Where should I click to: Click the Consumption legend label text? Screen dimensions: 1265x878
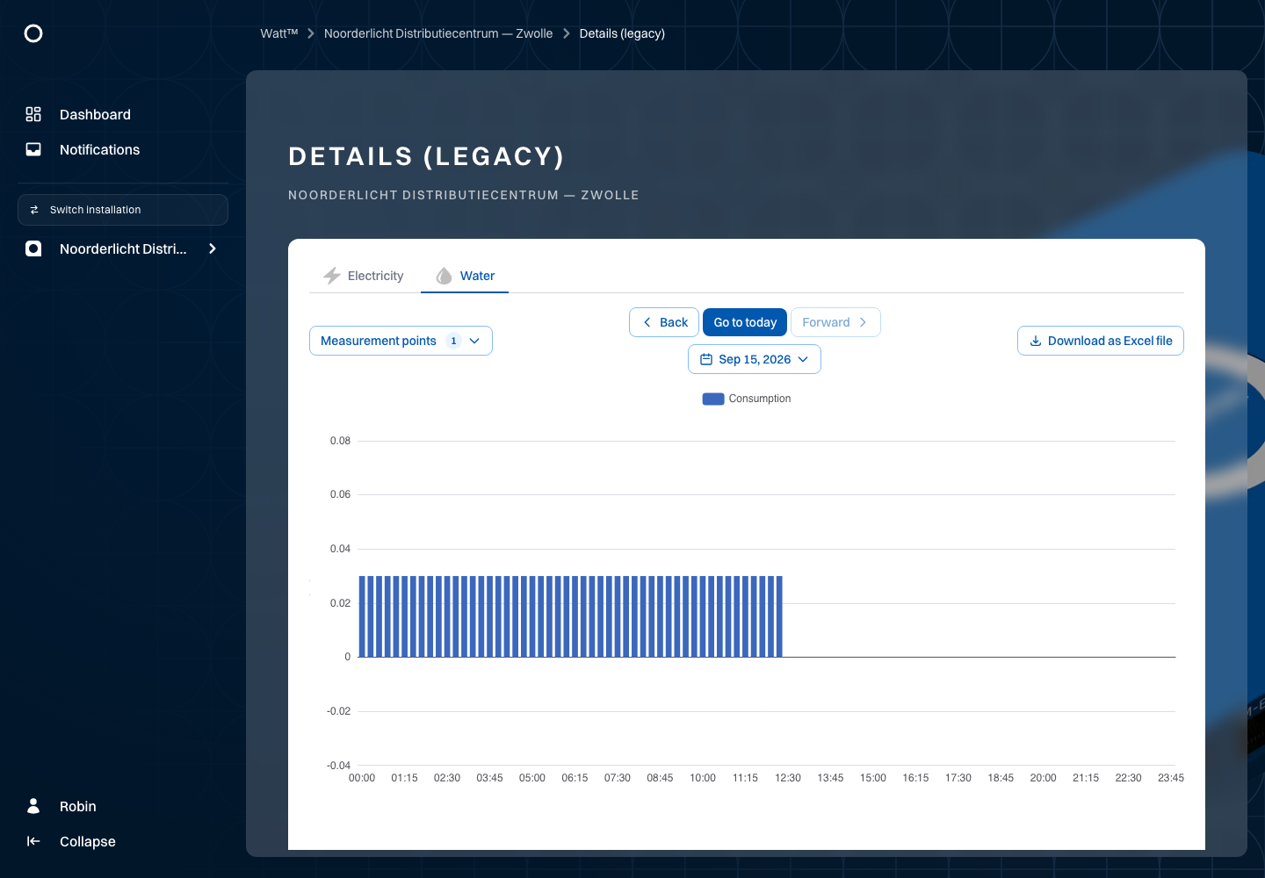760,399
